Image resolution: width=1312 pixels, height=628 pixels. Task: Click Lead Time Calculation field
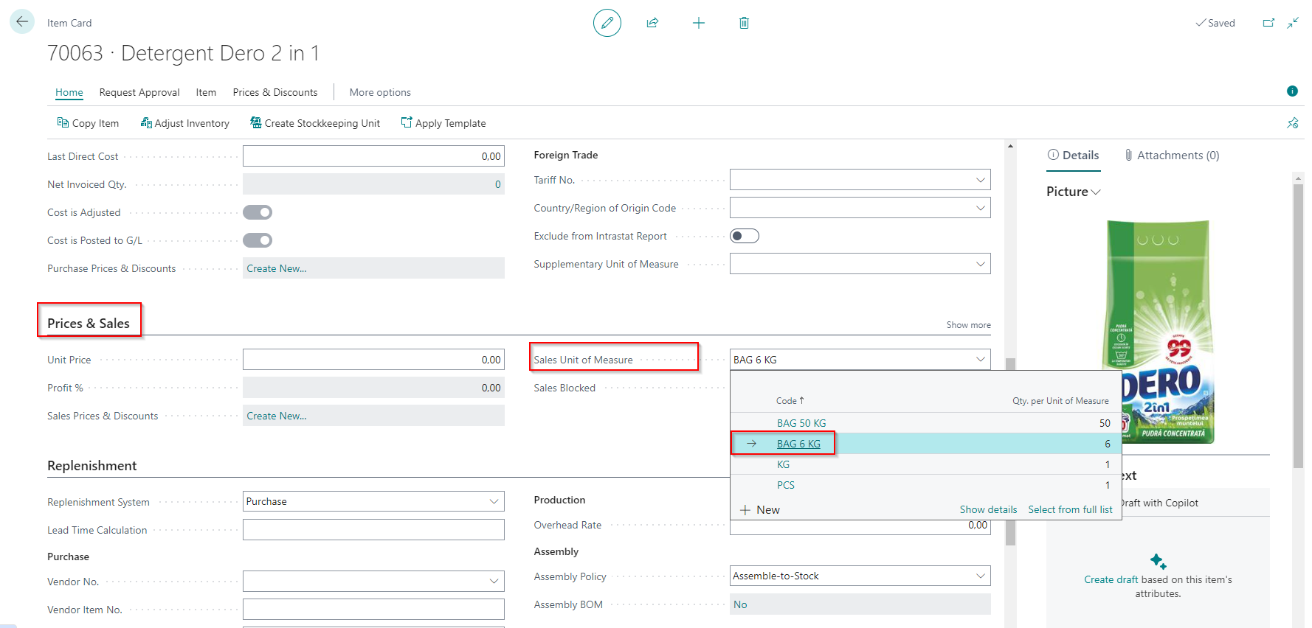[x=373, y=529]
